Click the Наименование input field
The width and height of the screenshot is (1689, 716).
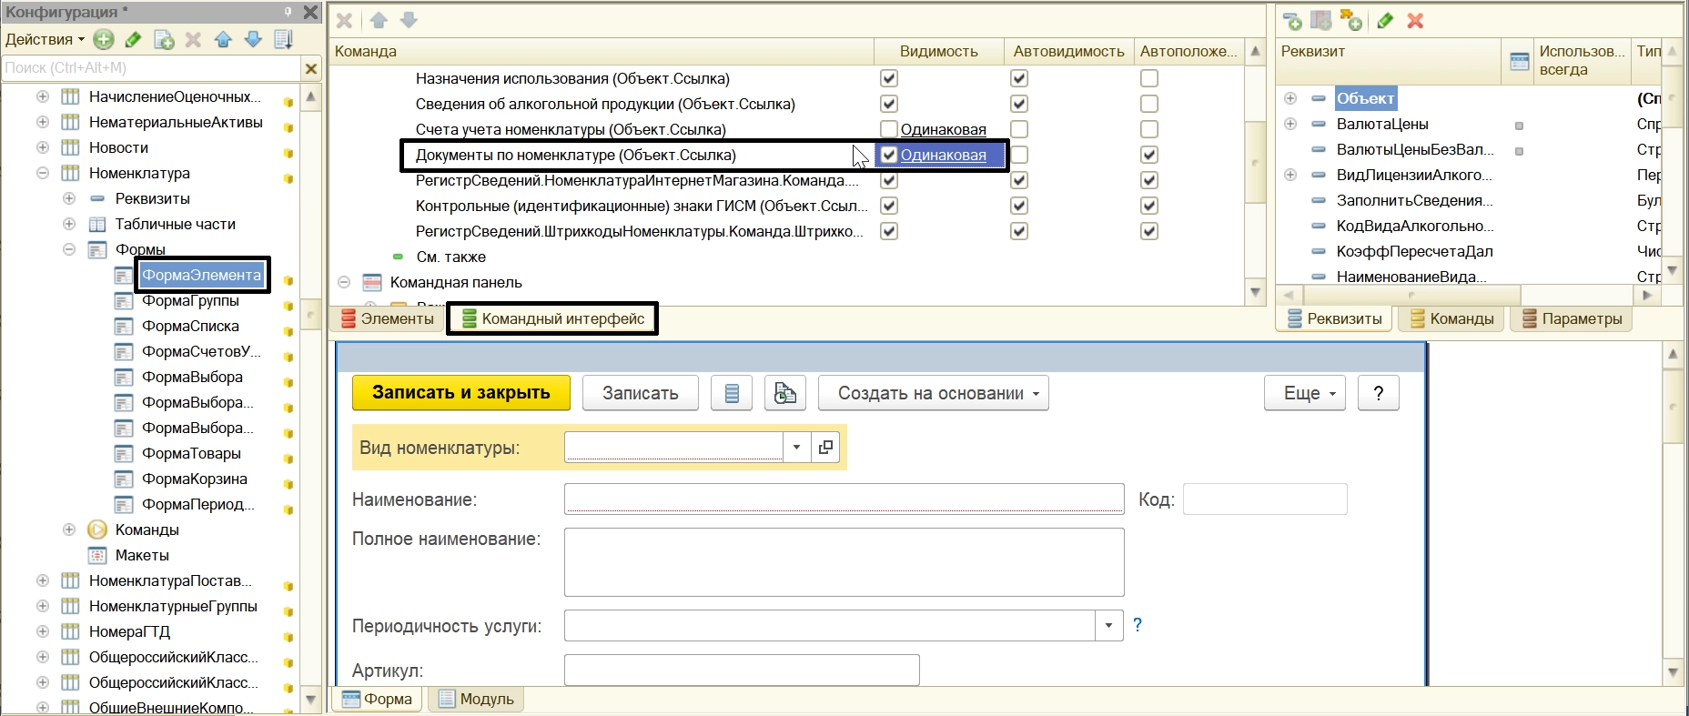844,499
